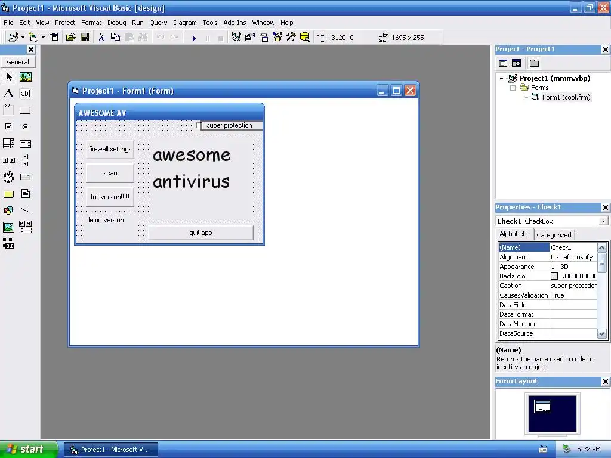The height and width of the screenshot is (458, 611).
Task: Click the Open Project toolbar icon
Action: 70,38
